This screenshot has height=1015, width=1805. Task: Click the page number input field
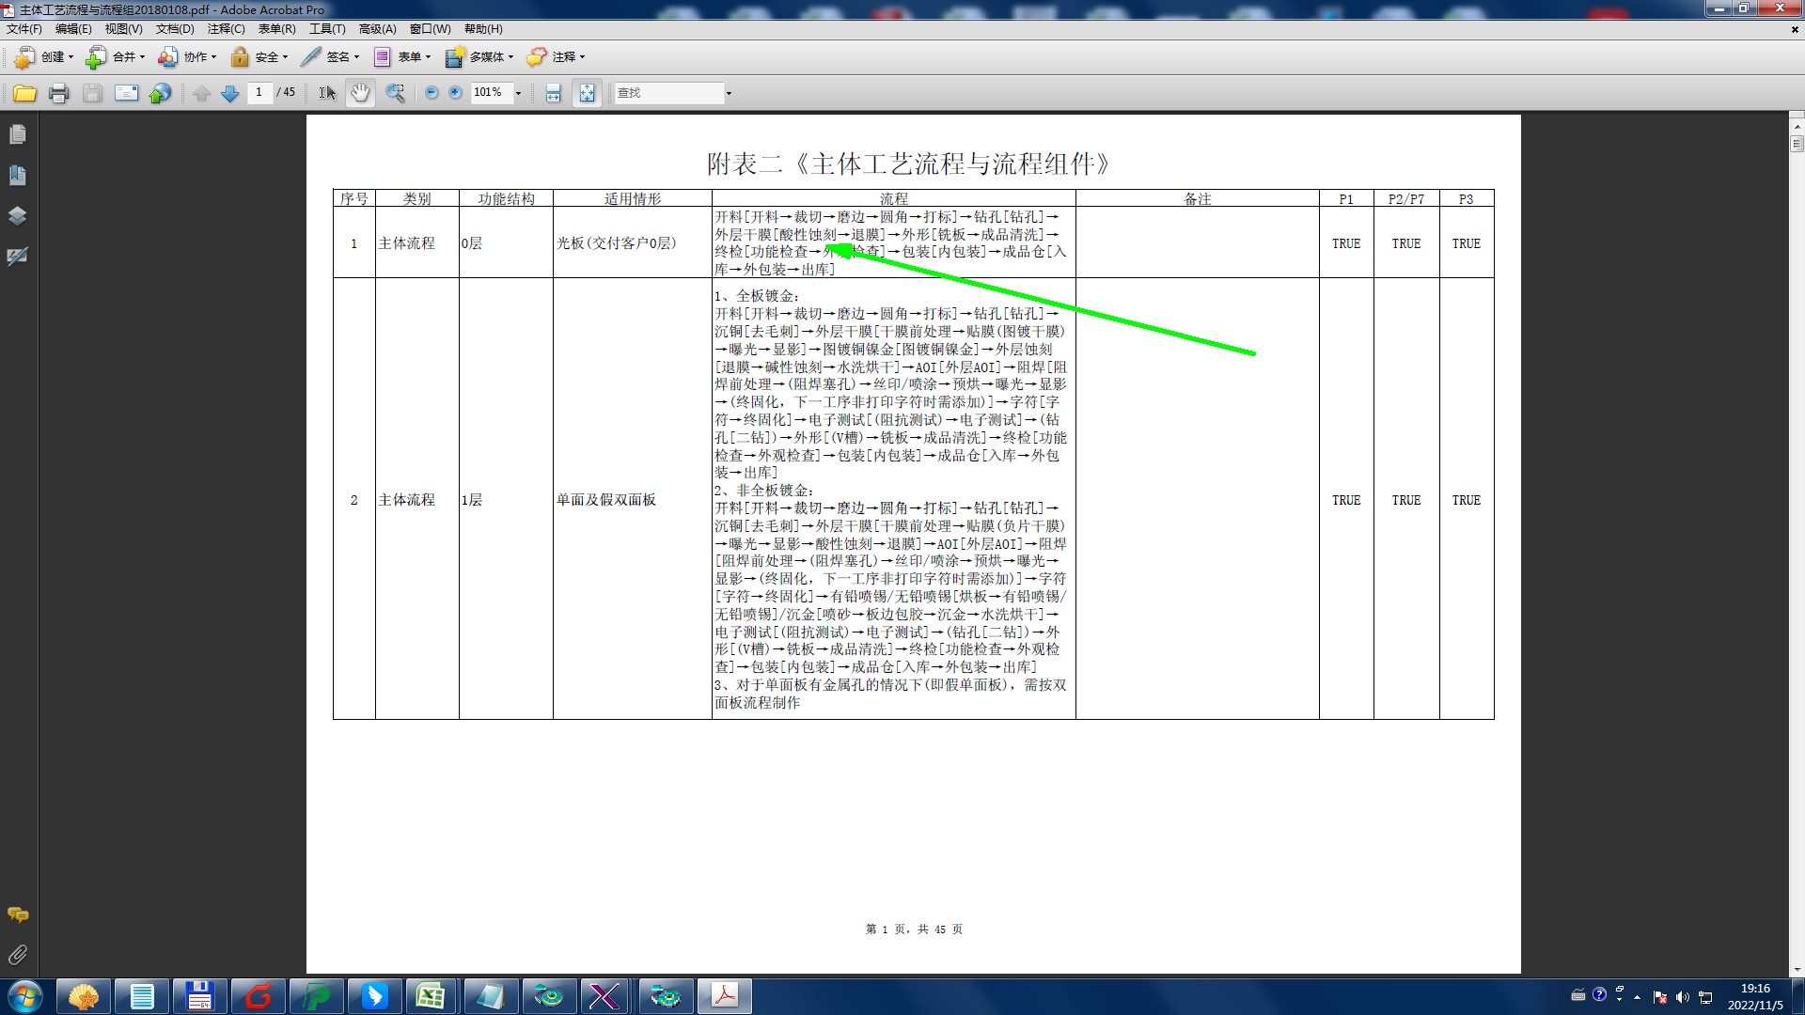(x=259, y=92)
